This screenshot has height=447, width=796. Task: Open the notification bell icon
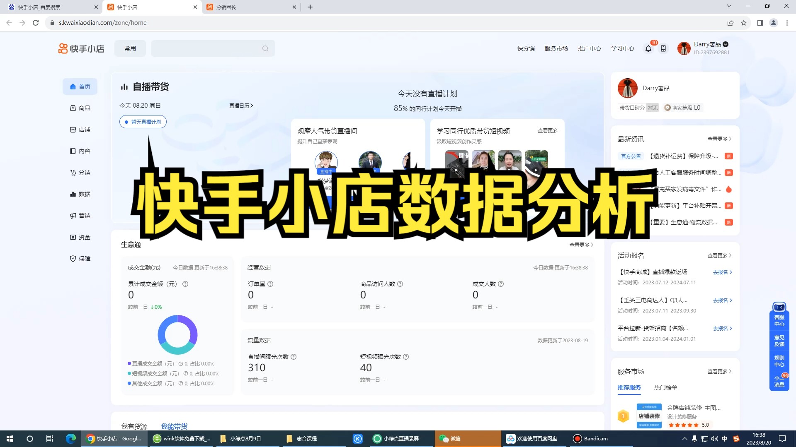(x=648, y=48)
